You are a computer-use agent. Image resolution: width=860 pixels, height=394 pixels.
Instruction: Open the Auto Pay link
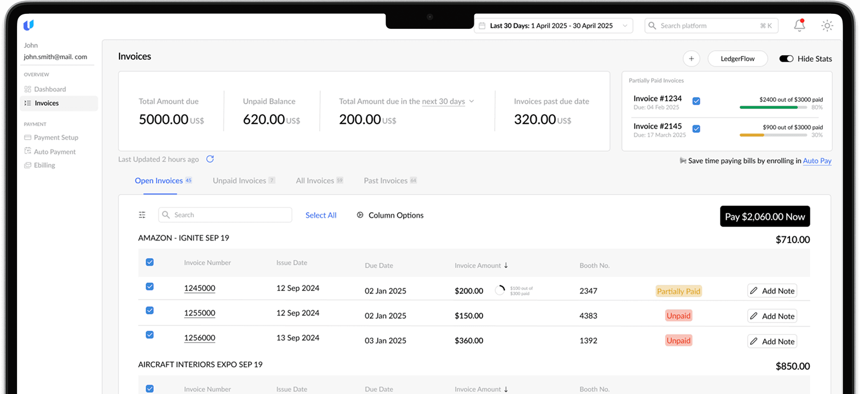tap(817, 161)
